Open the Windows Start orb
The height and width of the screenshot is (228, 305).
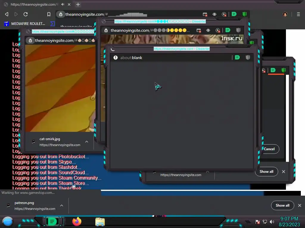pyautogui.click(x=8, y=221)
